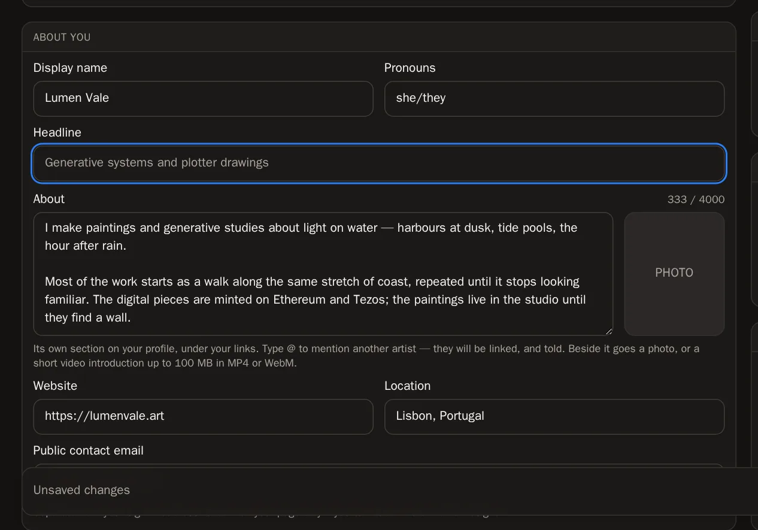Screen dimensions: 758x530
Task: Click the 333 / 4000 character counter
Action: (x=696, y=199)
